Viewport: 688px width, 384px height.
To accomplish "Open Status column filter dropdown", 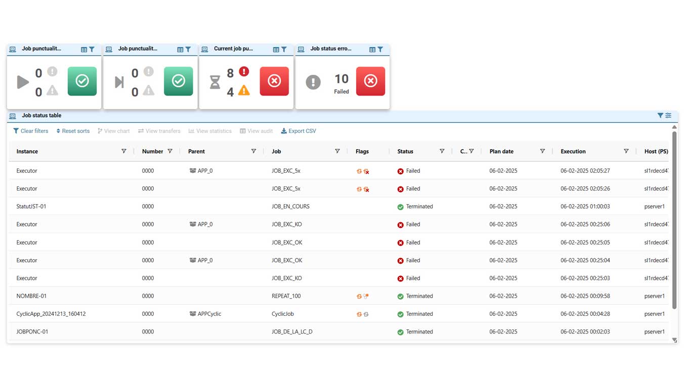I will coord(442,152).
